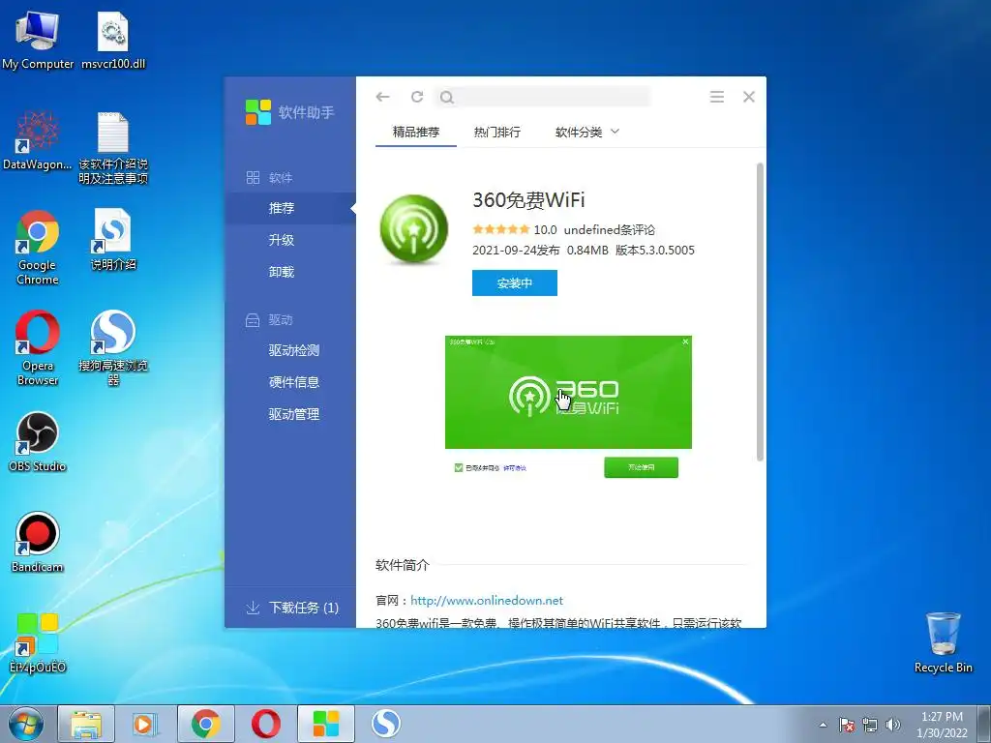Open the www.onlinedown.net link

(x=487, y=600)
